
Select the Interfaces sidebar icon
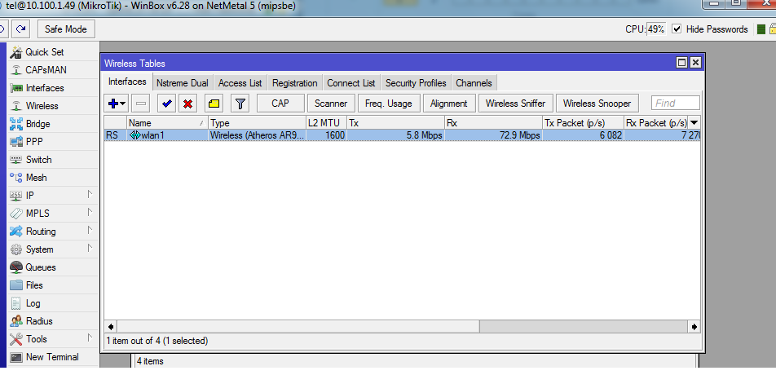[x=16, y=88]
